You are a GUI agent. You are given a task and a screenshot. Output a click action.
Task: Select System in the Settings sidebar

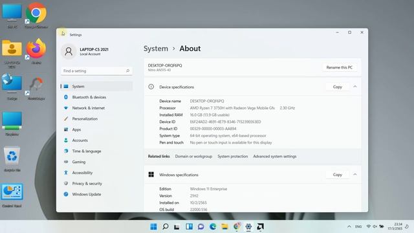[x=96, y=86]
